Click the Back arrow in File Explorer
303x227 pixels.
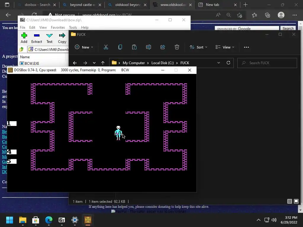pos(75,63)
